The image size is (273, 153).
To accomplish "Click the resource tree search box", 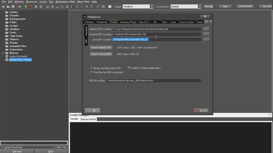I will [x=34, y=143].
